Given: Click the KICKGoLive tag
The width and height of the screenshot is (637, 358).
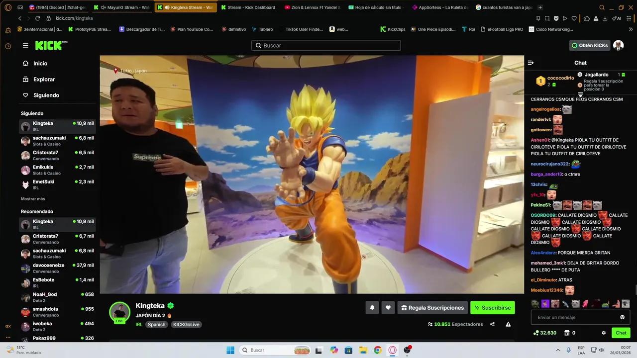Looking at the screenshot, I should pyautogui.click(x=187, y=325).
